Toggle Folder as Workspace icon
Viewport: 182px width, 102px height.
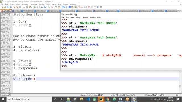point(82,7)
